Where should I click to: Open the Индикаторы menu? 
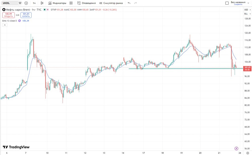click(x=57, y=3)
